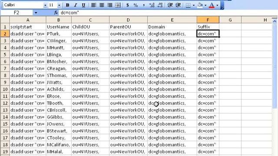Select the cell containing MHuntt,
Viewport: 278px width, 156px height.
click(x=59, y=48)
